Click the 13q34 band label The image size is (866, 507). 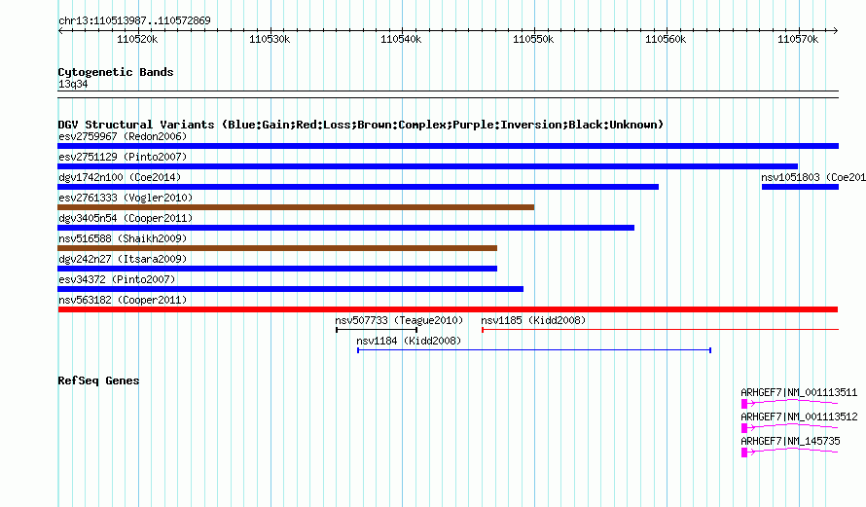coord(73,84)
